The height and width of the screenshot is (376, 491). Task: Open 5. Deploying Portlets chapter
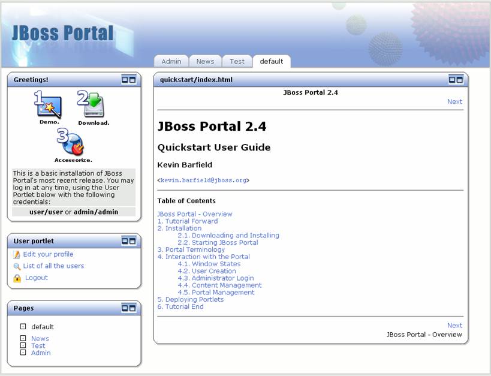[x=191, y=300]
